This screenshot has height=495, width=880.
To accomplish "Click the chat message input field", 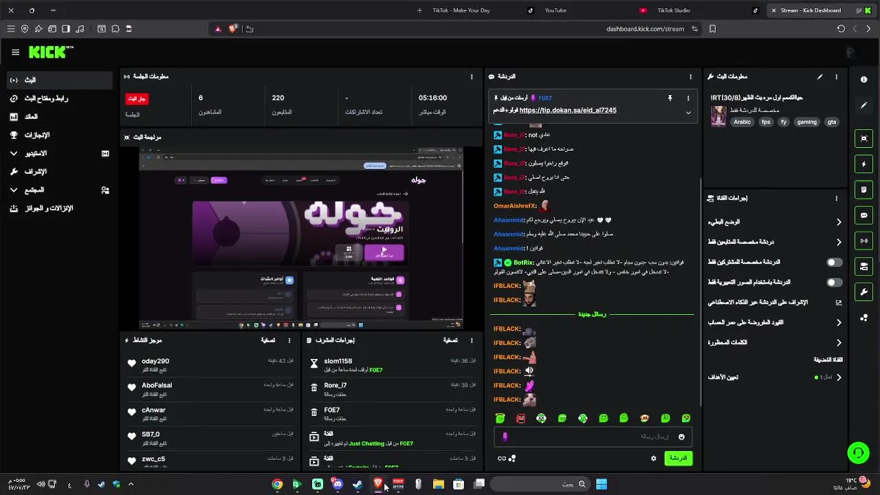I will tap(593, 437).
